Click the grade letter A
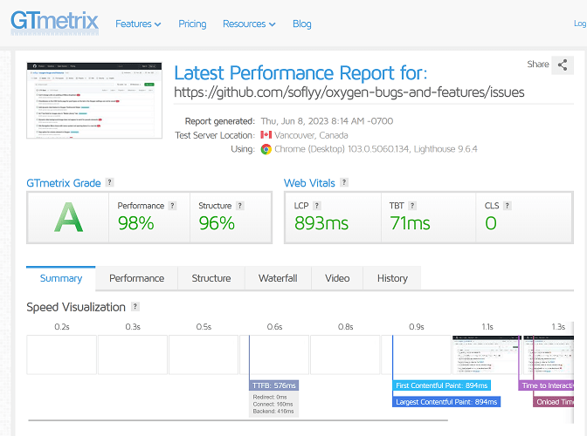 68,217
